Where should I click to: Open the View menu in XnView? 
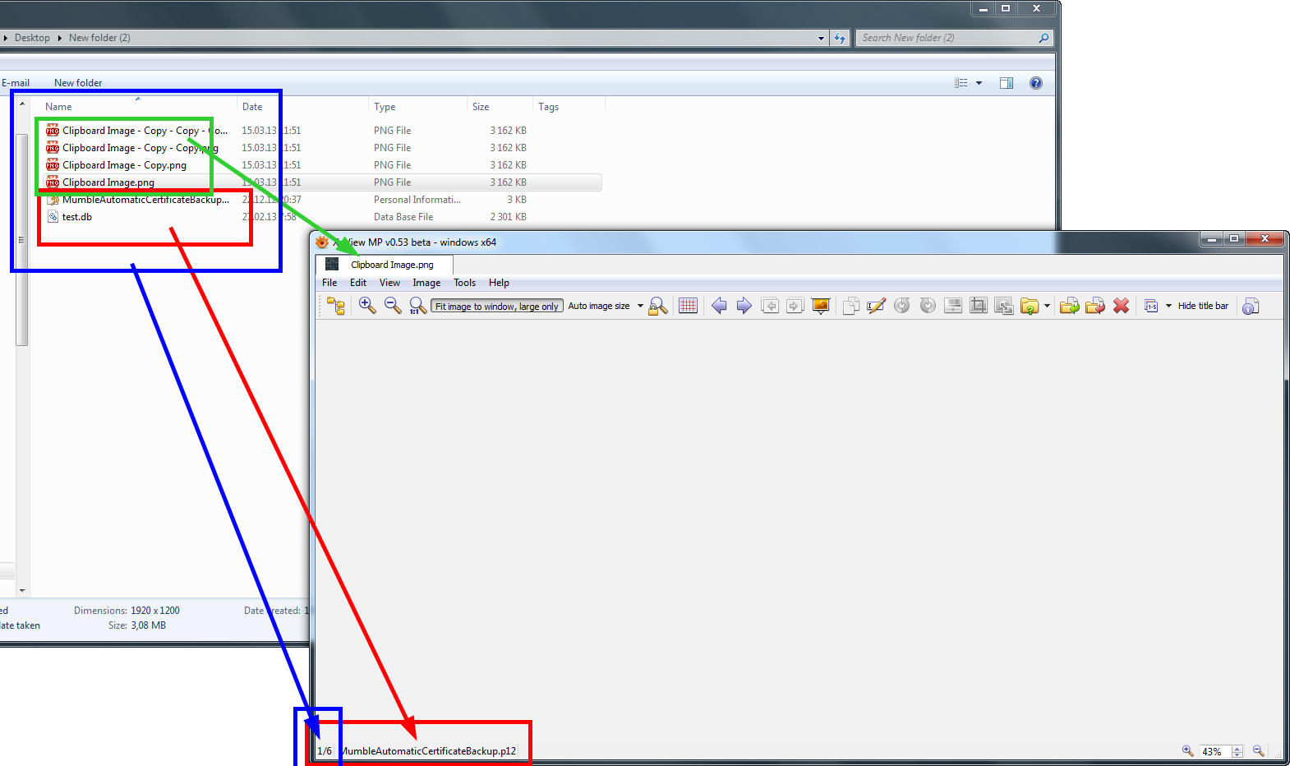pyautogui.click(x=389, y=283)
